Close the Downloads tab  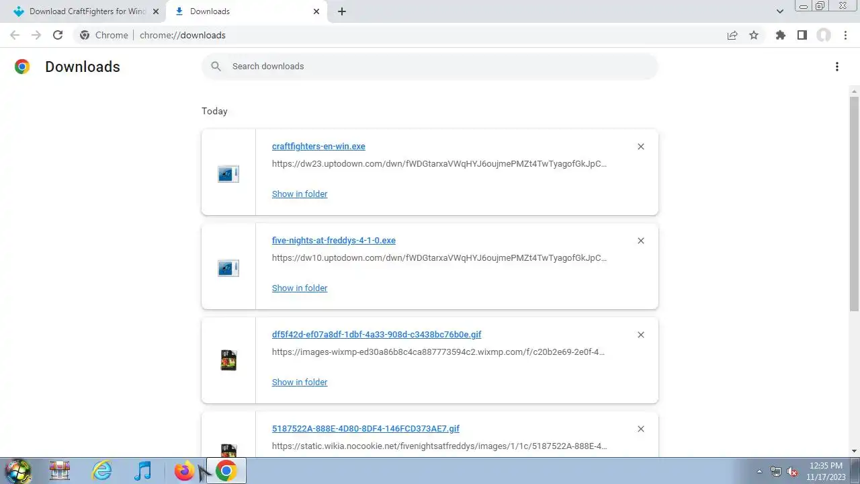coord(316,11)
